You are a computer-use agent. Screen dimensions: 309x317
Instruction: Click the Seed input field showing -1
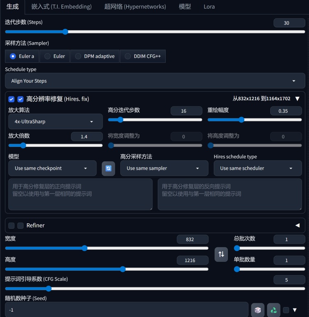[x=126, y=310]
